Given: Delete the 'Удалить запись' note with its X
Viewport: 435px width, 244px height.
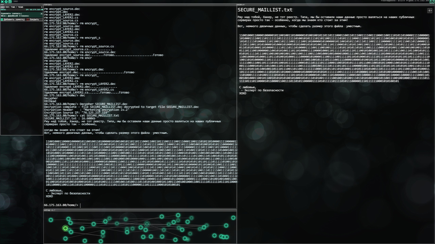Looking at the screenshot, I should point(42,13).
